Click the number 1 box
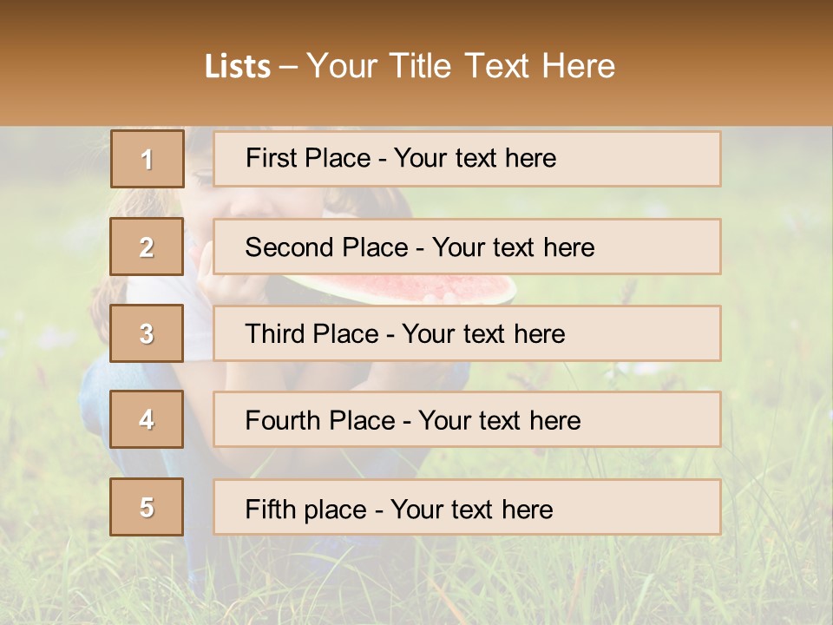833x625 pixels. [x=148, y=159]
